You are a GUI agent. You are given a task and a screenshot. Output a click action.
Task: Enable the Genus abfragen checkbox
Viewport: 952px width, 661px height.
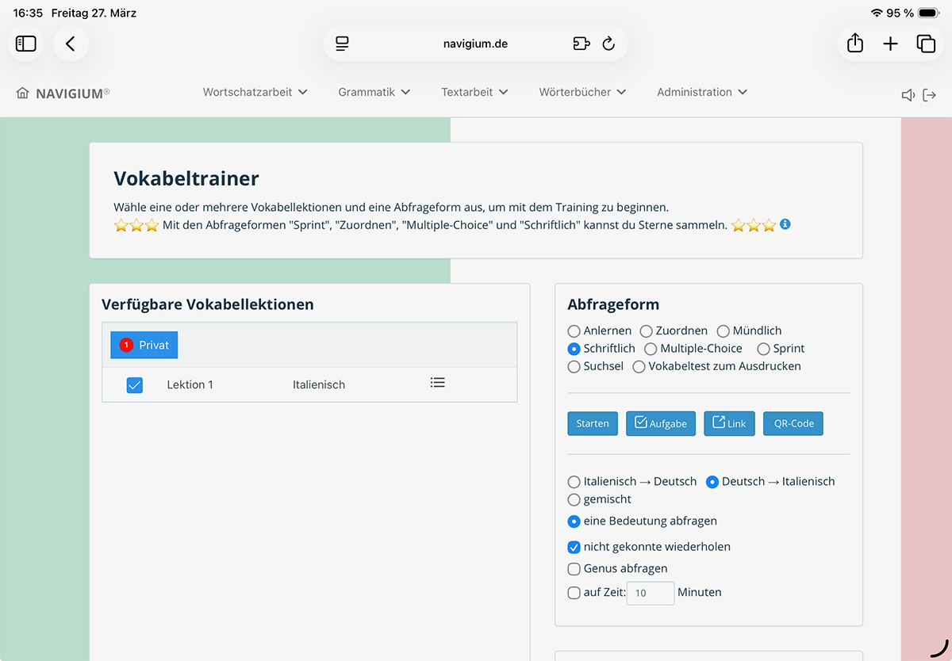574,568
